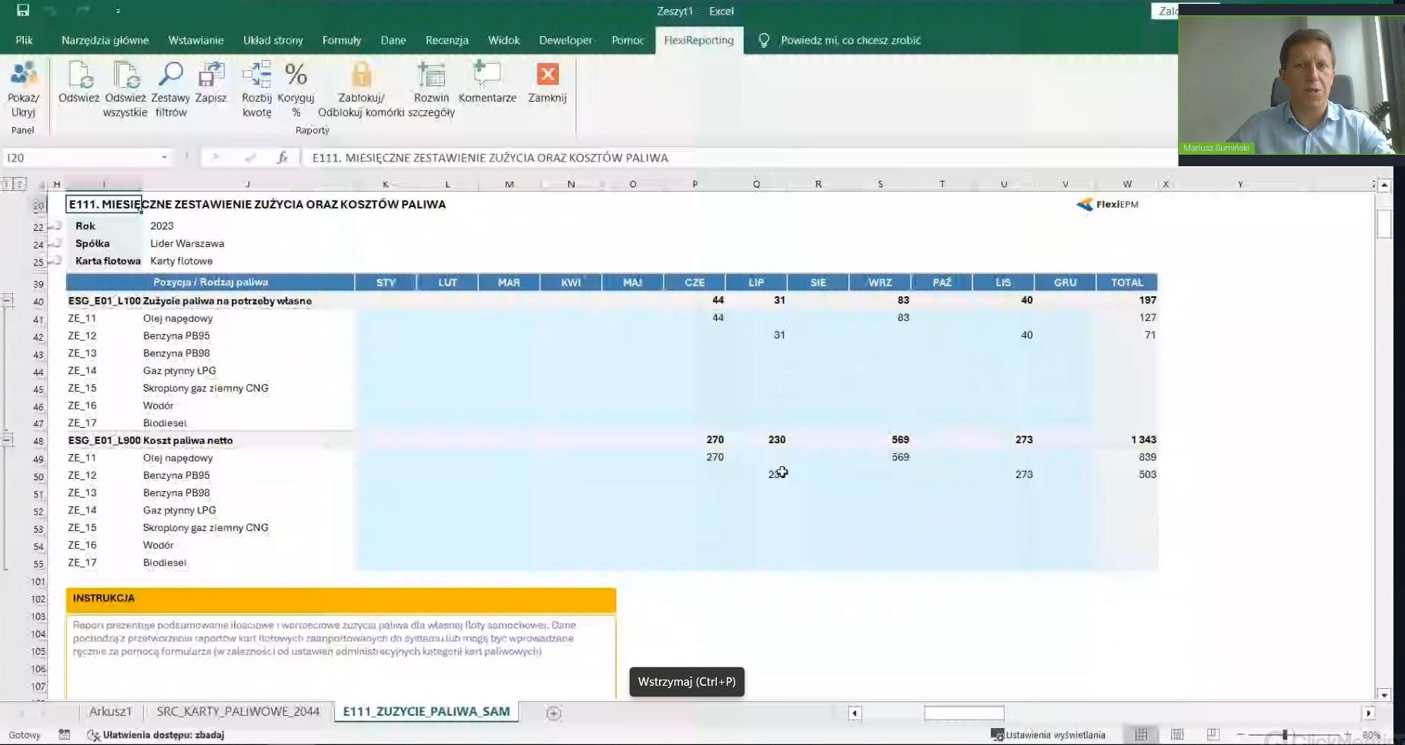
Task: Click the Wstrzymaj (Ctrl+P) button
Action: coord(687,682)
